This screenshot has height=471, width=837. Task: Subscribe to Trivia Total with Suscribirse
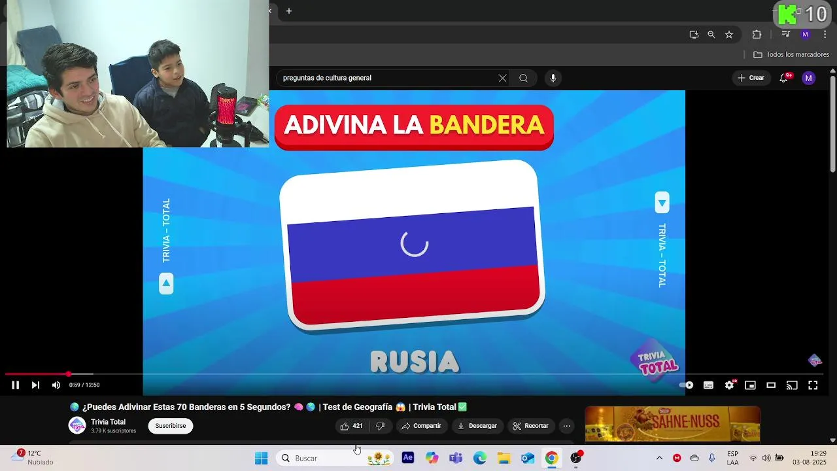(x=170, y=426)
